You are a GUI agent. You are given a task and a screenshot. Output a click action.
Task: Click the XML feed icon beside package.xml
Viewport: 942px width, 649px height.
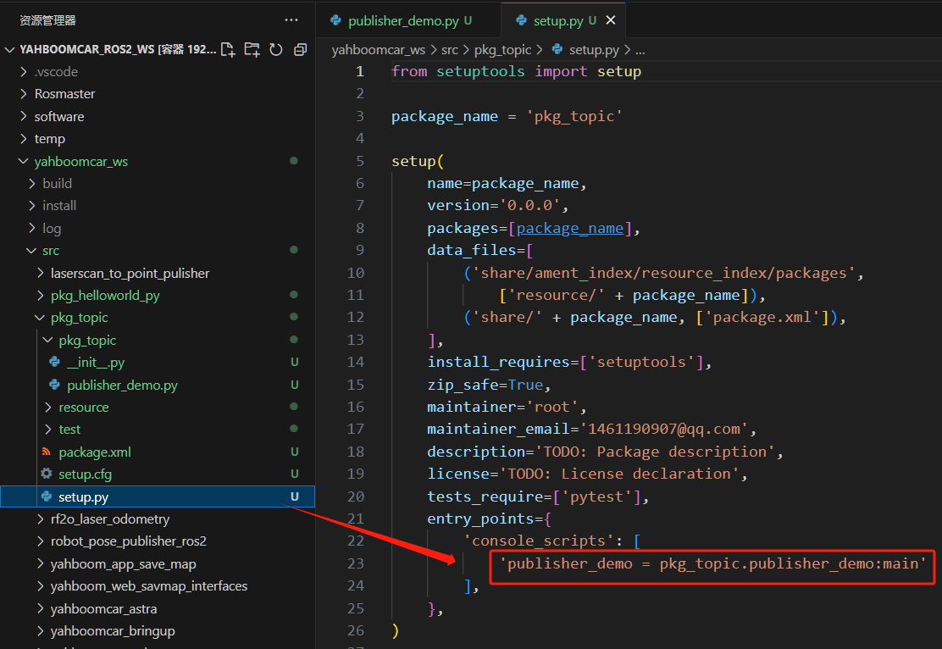[x=47, y=452]
